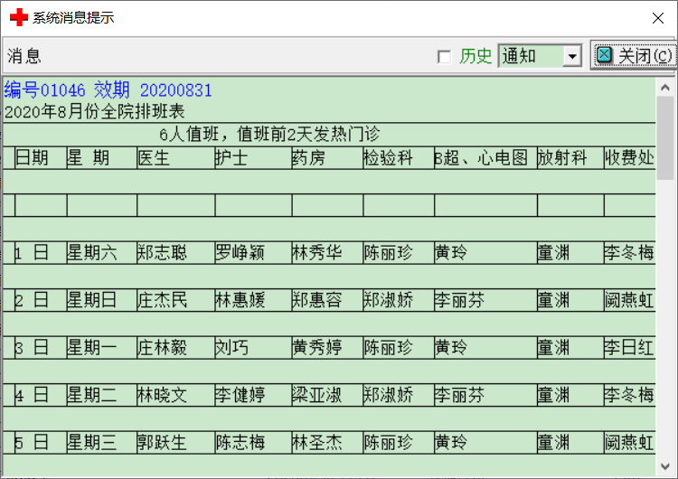Click the 消息 label

[x=24, y=56]
